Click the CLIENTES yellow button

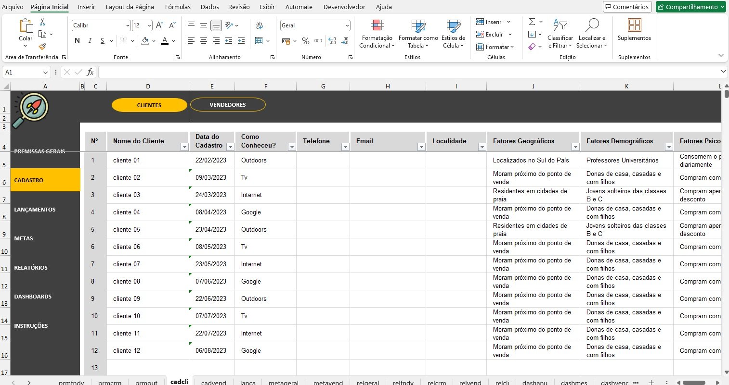tap(149, 105)
